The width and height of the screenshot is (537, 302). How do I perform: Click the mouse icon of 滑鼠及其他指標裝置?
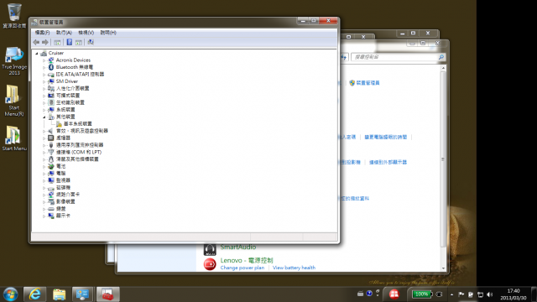click(x=51, y=159)
